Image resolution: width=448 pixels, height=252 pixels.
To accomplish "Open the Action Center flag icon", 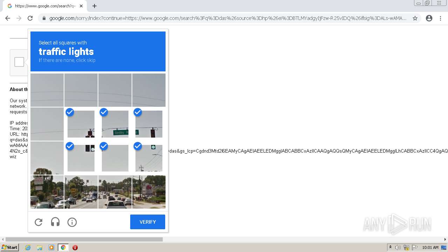I will coord(415,247).
